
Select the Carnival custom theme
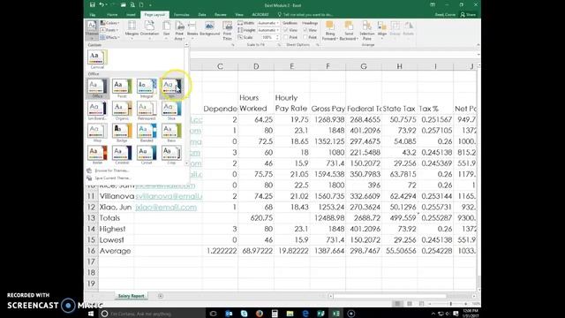[97, 59]
